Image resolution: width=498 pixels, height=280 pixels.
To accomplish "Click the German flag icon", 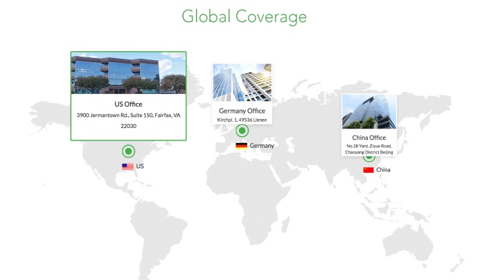I will click(x=241, y=146).
